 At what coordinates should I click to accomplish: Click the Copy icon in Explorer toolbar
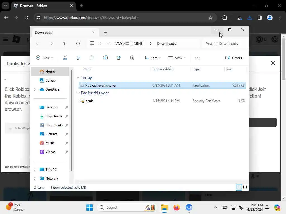(x=78, y=58)
